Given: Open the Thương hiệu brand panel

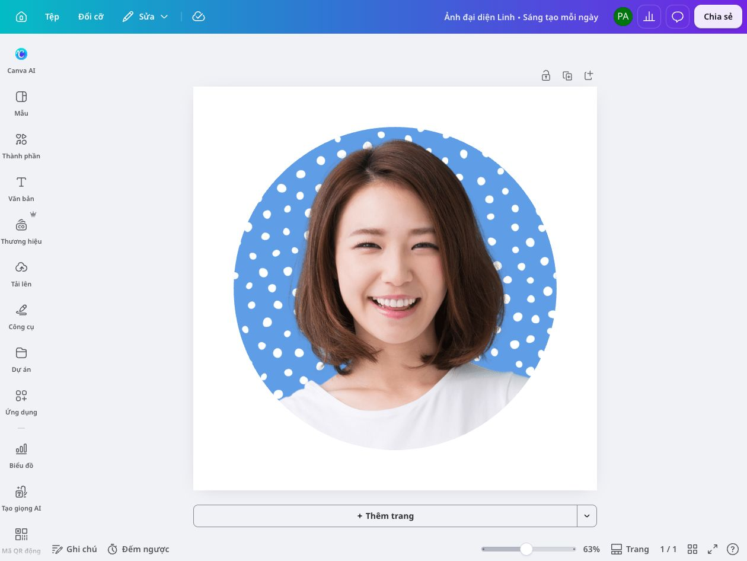Looking at the screenshot, I should pyautogui.click(x=21, y=231).
